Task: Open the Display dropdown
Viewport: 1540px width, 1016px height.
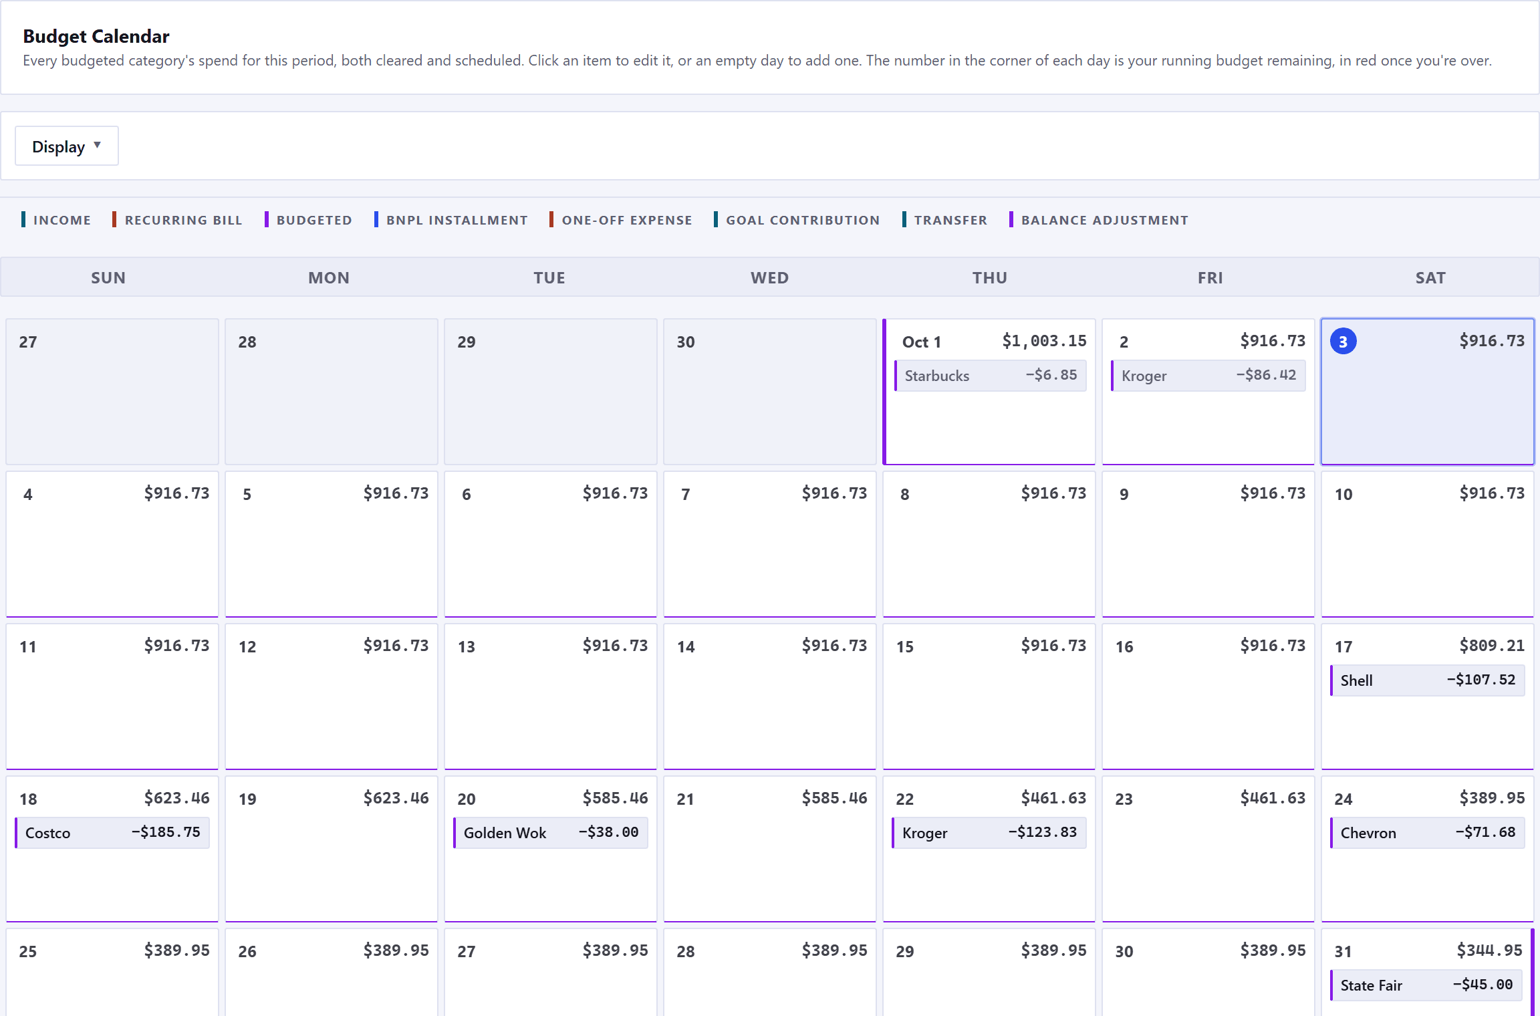Action: [x=67, y=146]
